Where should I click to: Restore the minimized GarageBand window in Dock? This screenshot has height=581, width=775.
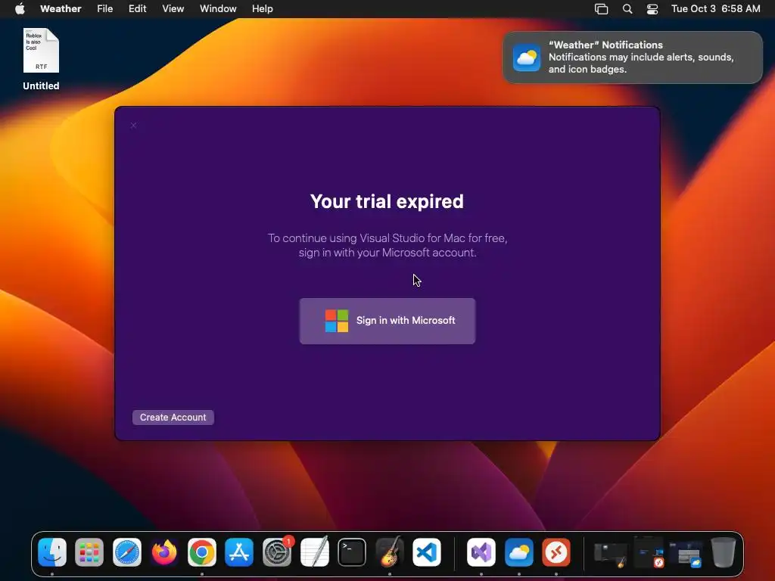[611, 555]
